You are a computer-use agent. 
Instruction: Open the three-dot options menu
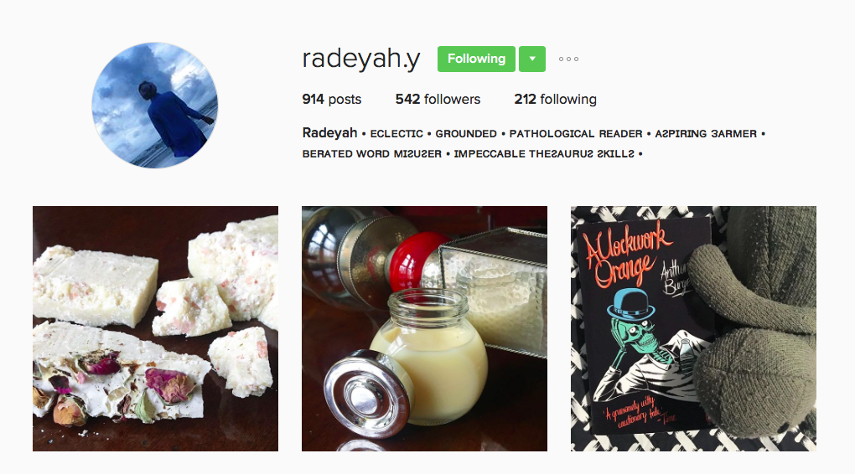[x=568, y=59]
